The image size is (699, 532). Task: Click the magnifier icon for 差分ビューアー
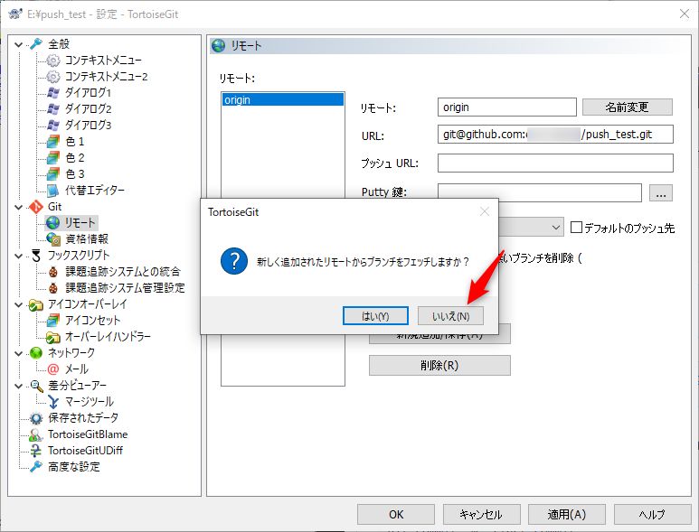click(35, 386)
